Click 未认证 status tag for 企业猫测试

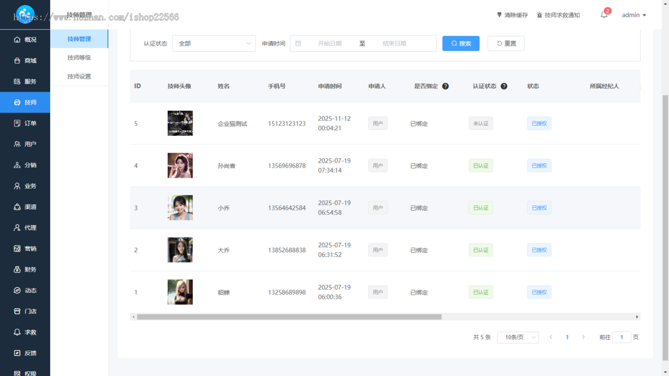[481, 123]
